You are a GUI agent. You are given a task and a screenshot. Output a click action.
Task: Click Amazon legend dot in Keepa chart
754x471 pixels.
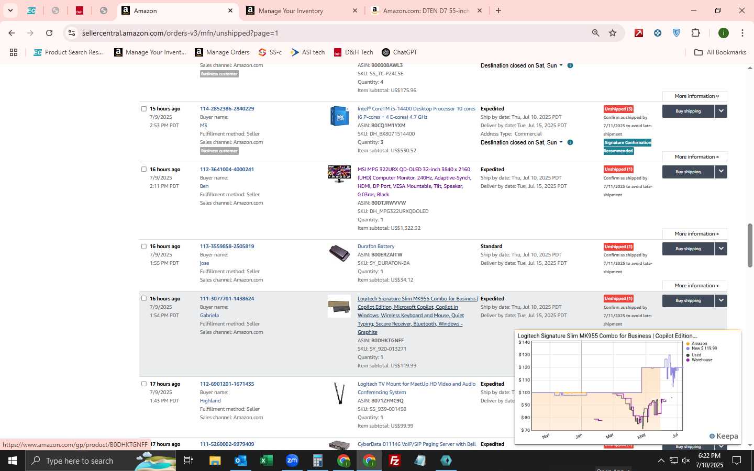(x=688, y=344)
